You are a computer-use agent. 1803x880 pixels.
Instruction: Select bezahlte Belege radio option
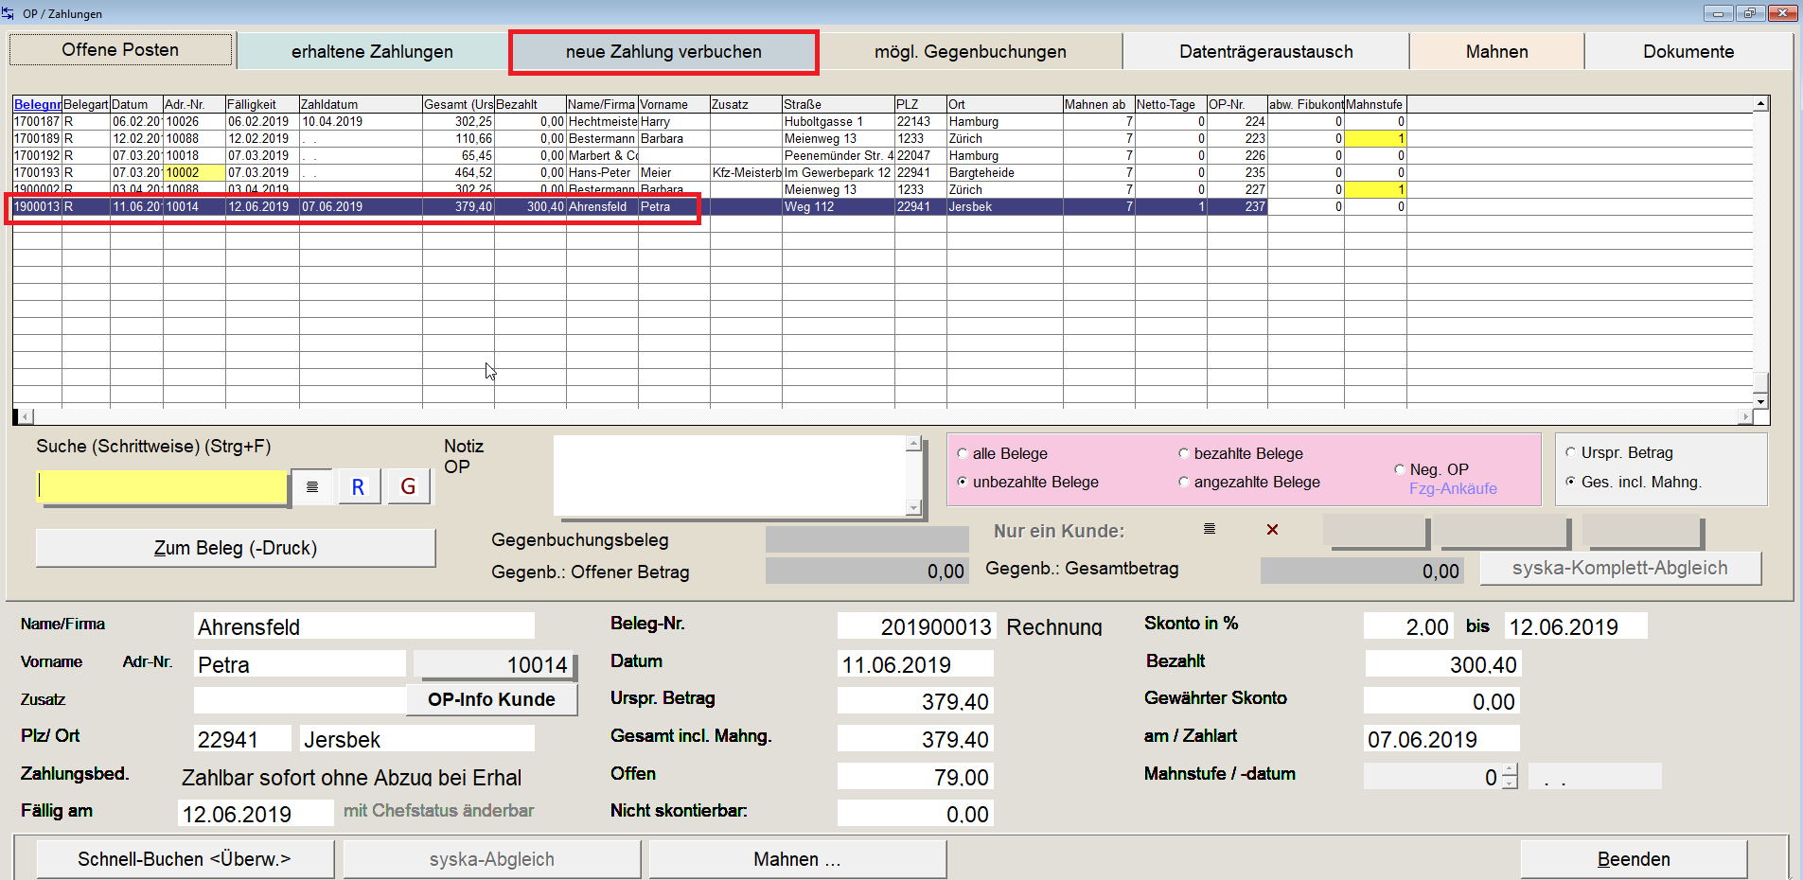1183,453
